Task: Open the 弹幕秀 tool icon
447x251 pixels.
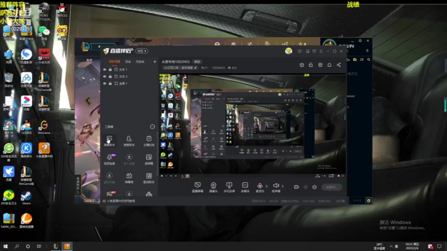Action: click(129, 178)
